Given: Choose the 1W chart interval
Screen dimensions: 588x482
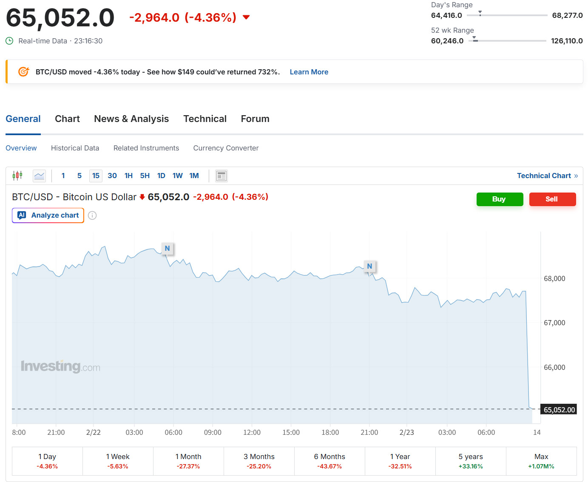Looking at the screenshot, I should tap(178, 176).
